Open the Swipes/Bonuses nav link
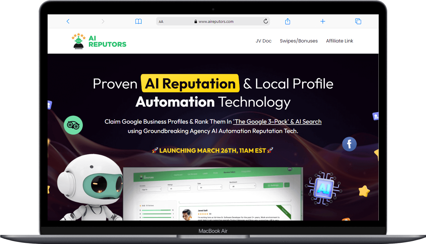Image resolution: width=426 pixels, height=244 pixels. click(299, 41)
